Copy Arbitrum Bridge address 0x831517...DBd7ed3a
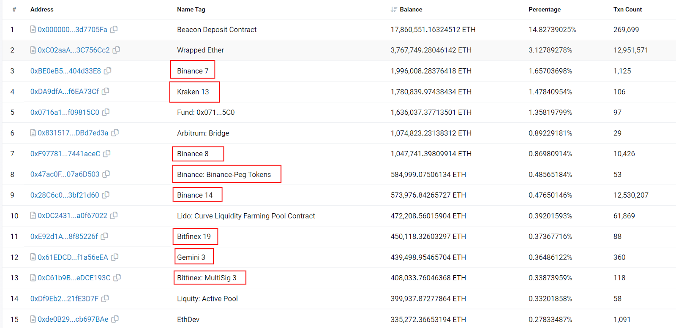Image resolution: width=676 pixels, height=328 pixels. click(x=115, y=133)
